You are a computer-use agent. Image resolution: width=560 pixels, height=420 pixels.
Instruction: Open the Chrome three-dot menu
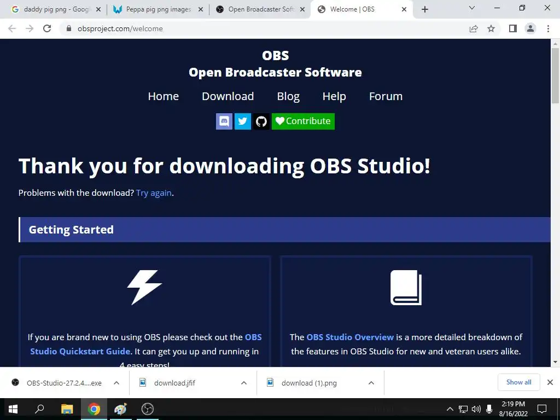[548, 28]
